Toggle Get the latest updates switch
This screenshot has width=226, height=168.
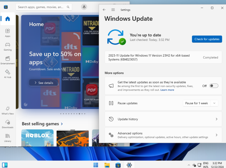214,86
